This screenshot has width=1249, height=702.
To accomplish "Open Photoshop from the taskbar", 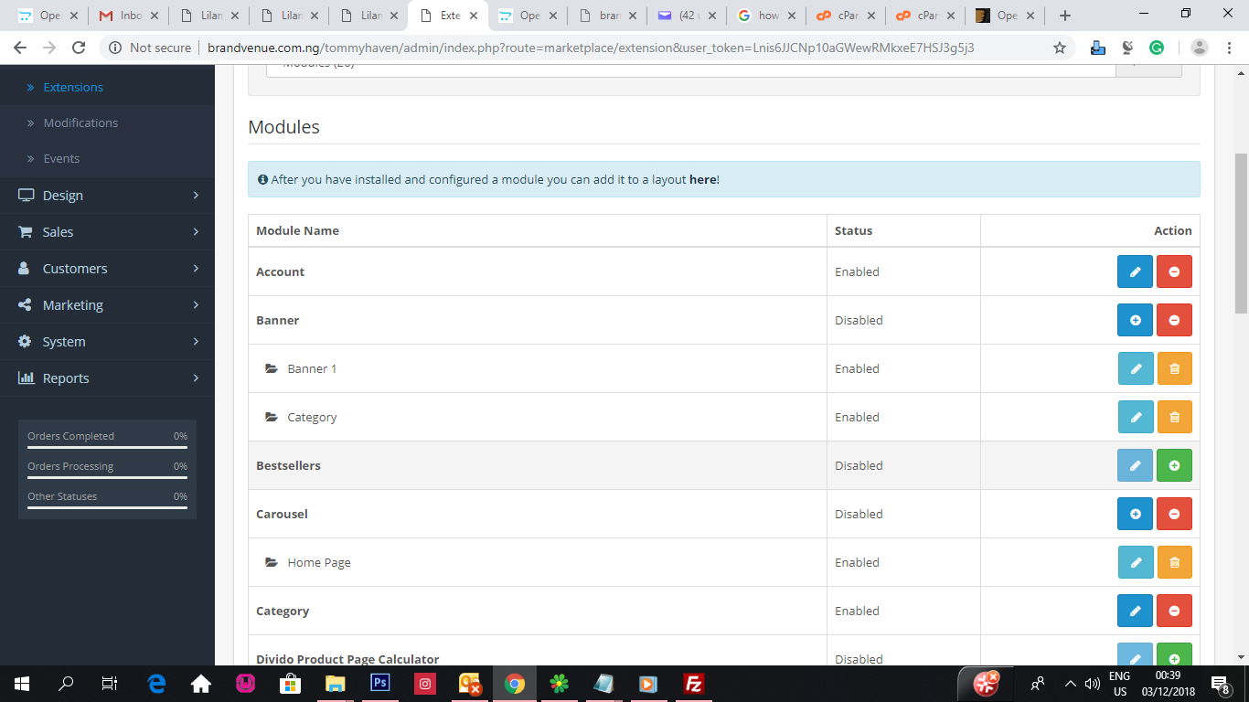I will click(x=379, y=683).
